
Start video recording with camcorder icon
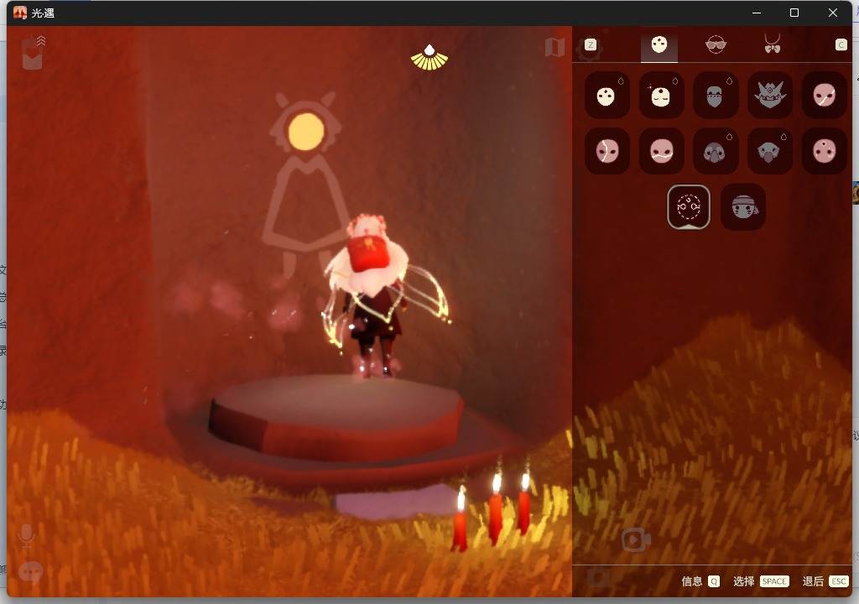(636, 540)
